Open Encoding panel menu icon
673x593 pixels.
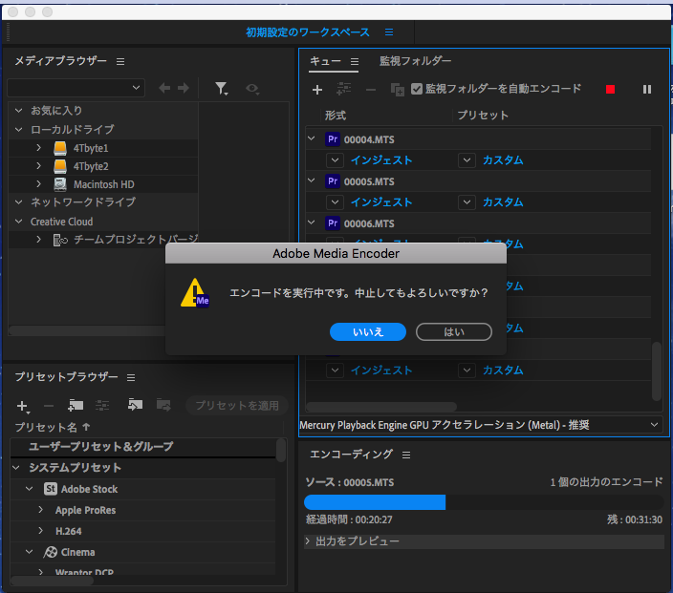tap(406, 455)
